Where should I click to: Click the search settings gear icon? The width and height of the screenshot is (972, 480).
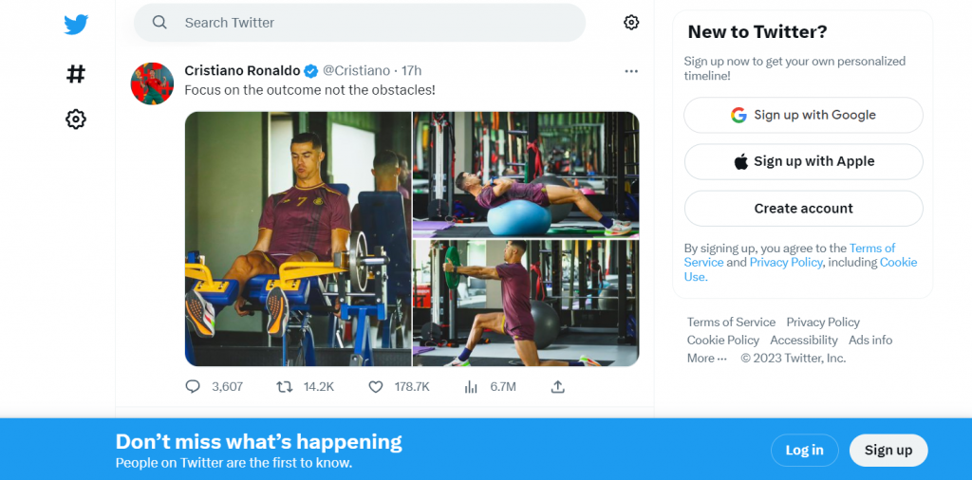click(631, 23)
